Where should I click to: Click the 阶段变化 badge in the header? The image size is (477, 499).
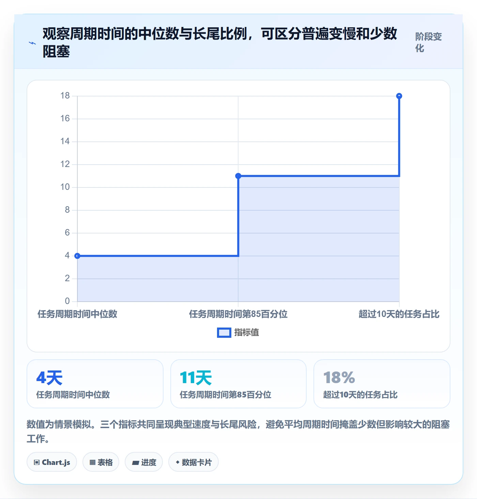428,42
